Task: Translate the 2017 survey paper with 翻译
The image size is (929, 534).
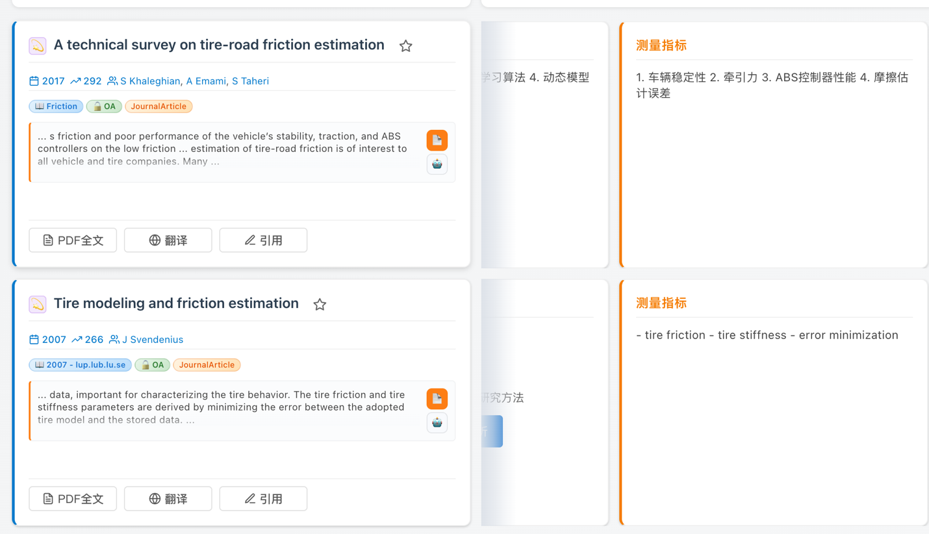Action: tap(168, 240)
